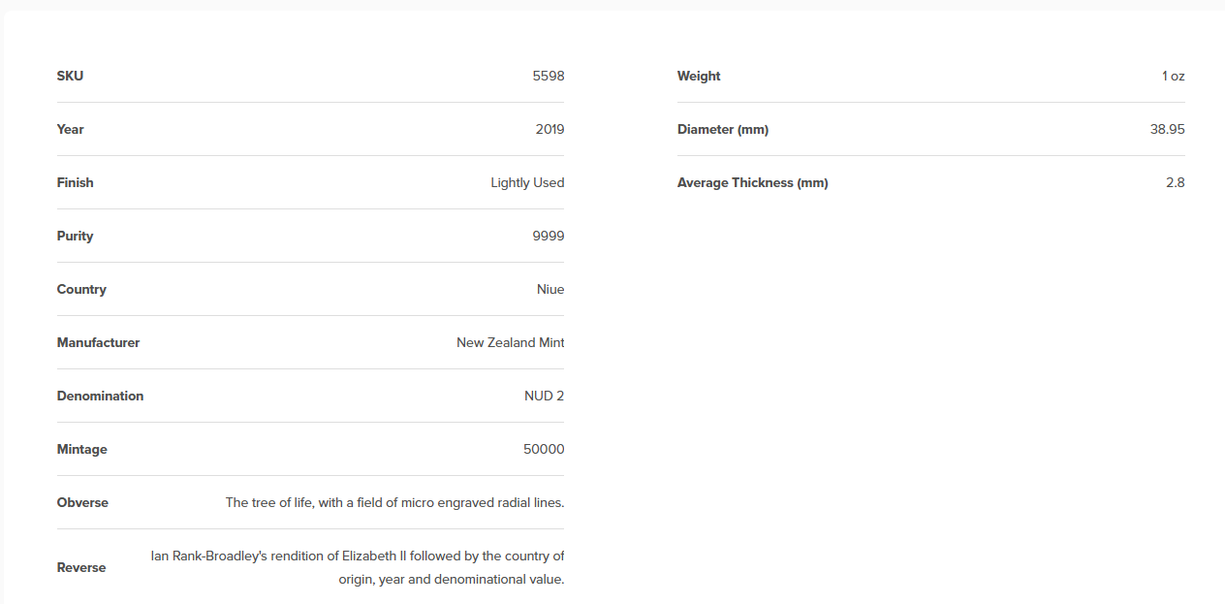Screen dimensions: 1225x604
Task: Click the Average Thickness value 2.8
Action: point(1176,182)
